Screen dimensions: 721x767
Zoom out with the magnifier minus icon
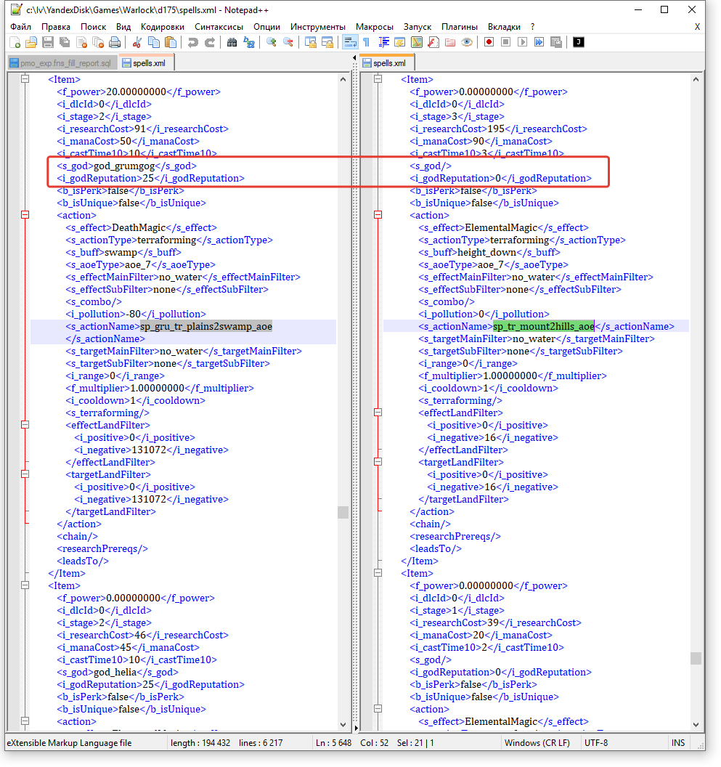[x=288, y=43]
